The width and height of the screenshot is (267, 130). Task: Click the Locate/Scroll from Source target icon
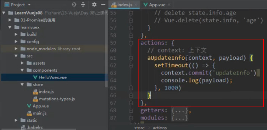[74, 5]
